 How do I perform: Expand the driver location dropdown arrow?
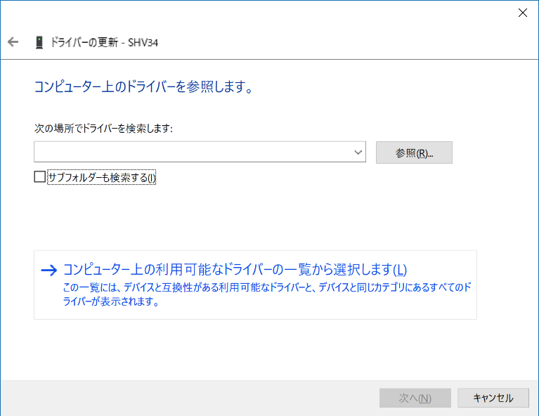(x=358, y=152)
